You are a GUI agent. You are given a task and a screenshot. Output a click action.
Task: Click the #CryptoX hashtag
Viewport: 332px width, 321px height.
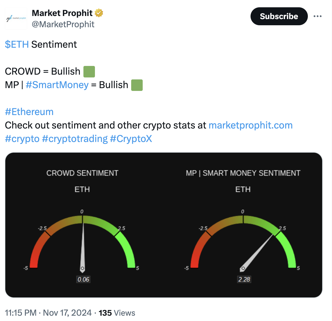(x=131, y=139)
